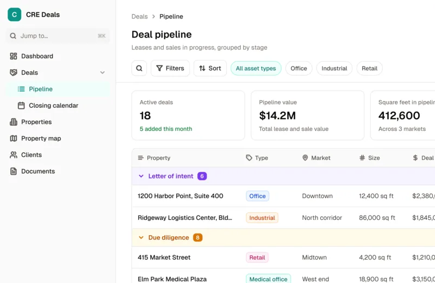
Task: Click the funnel icon in Filters
Action: (x=159, y=69)
